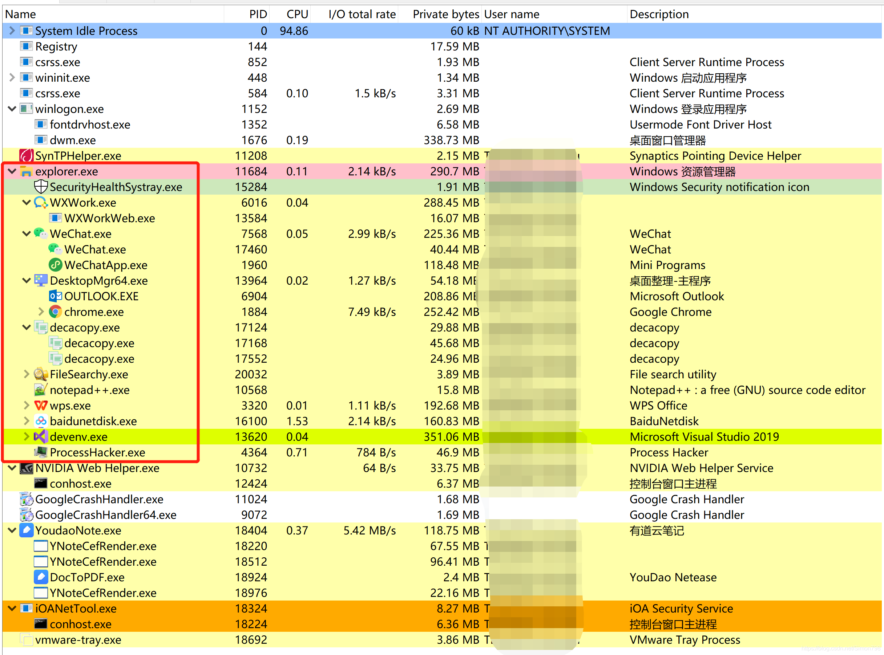Click the explorer.exe folder icon
The height and width of the screenshot is (655, 884).
pyautogui.click(x=26, y=171)
